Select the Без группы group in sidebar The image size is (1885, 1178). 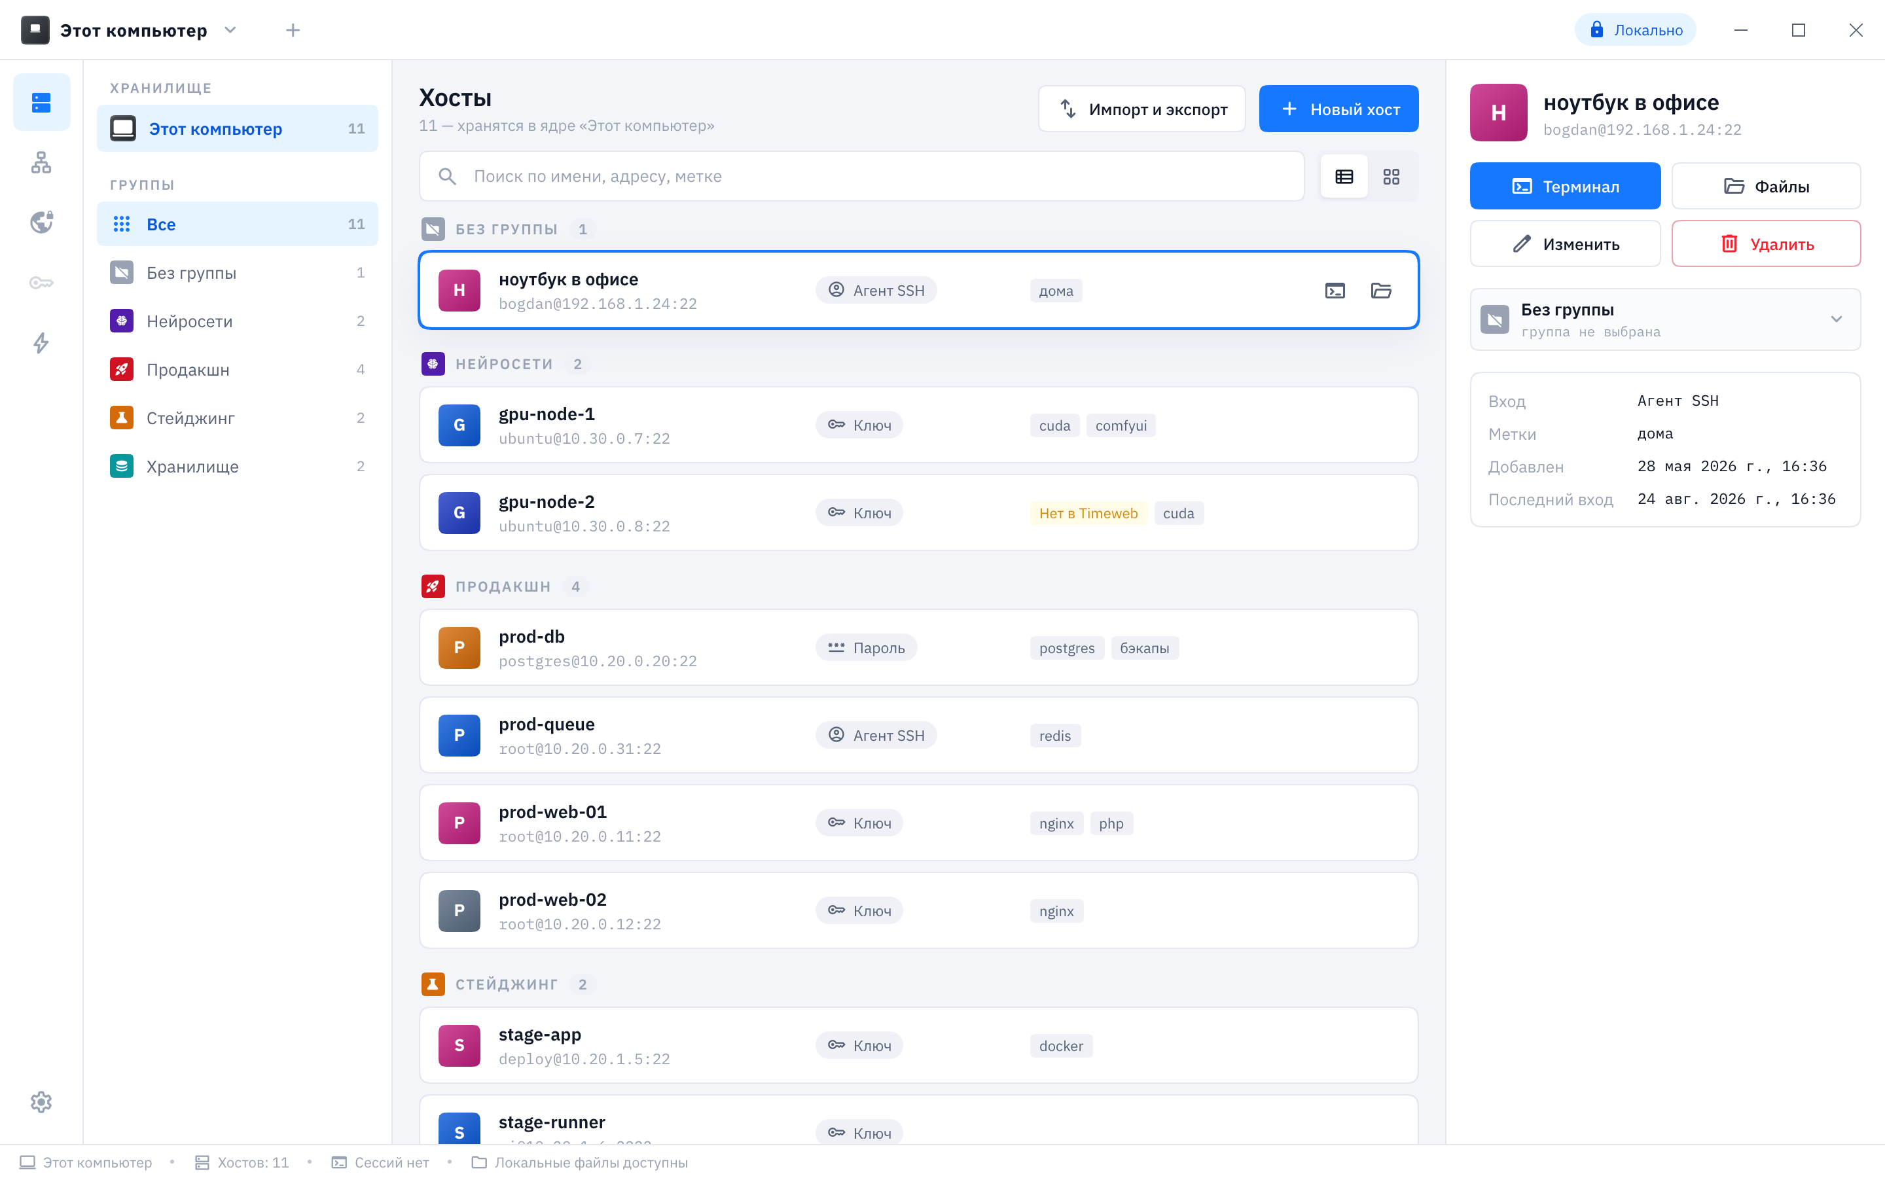pyautogui.click(x=238, y=273)
